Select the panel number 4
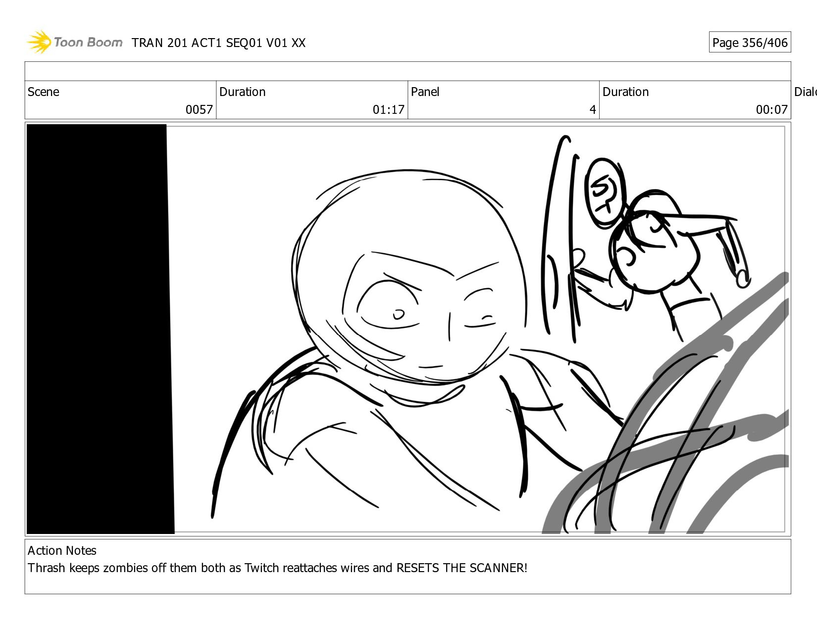The width and height of the screenshot is (817, 631). 593,110
